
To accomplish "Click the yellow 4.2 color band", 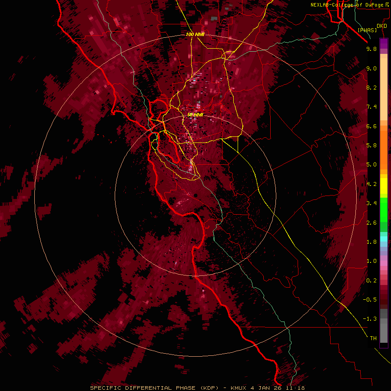I will click(384, 186).
